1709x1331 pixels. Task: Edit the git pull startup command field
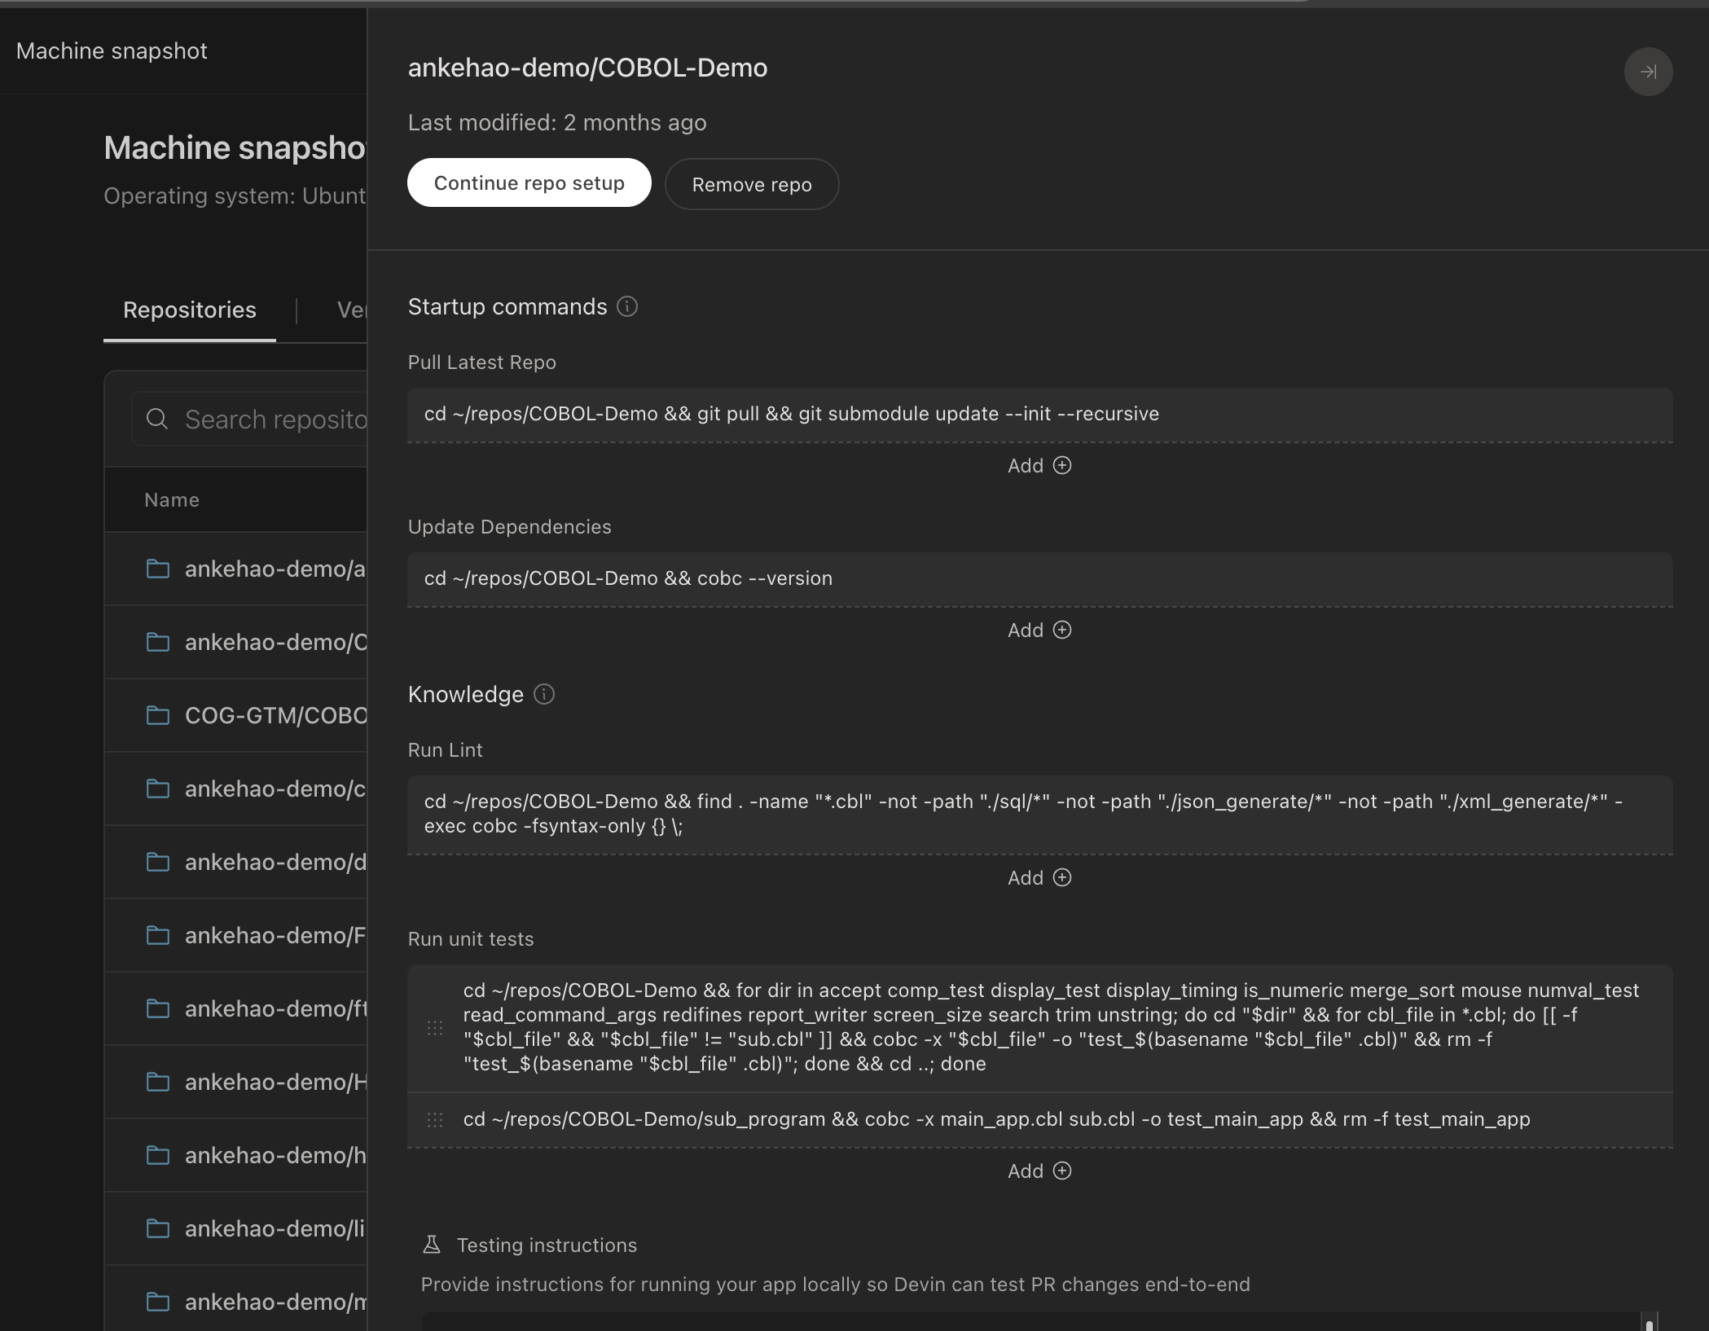point(1039,414)
